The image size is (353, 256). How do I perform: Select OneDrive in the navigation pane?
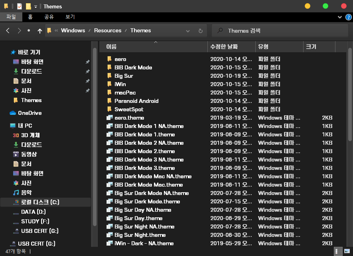tap(26, 113)
